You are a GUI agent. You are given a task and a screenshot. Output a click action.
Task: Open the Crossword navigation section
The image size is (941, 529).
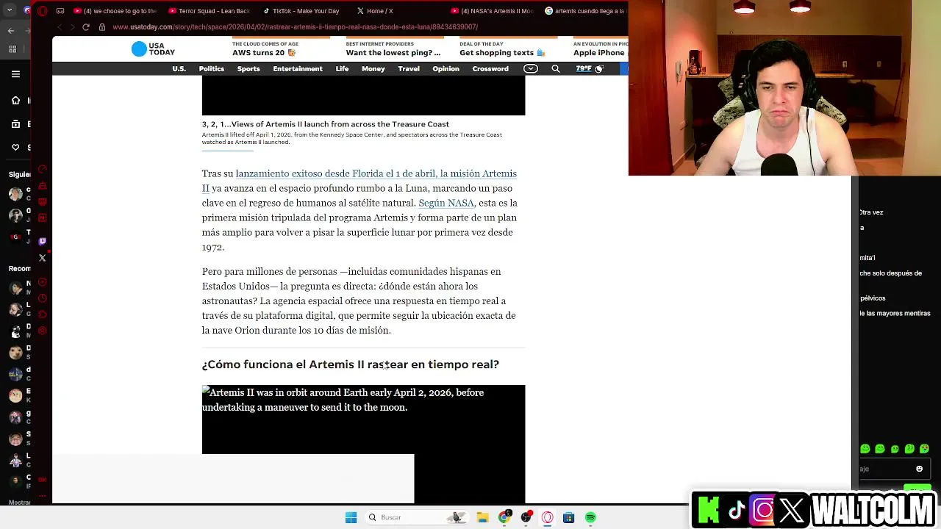(x=490, y=68)
